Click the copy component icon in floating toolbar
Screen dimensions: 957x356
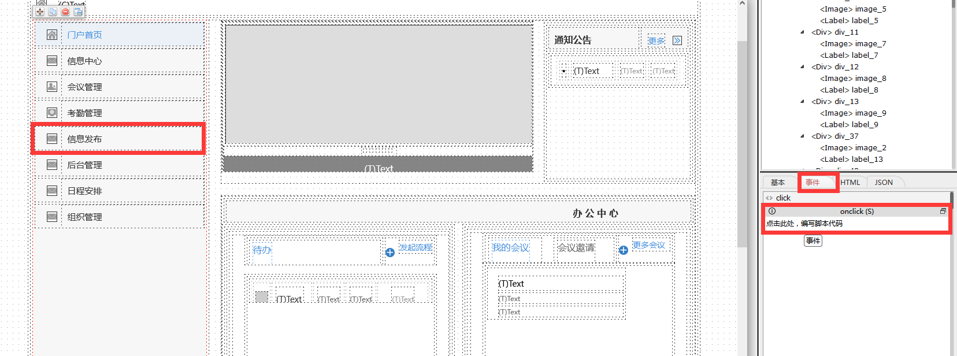(x=53, y=12)
